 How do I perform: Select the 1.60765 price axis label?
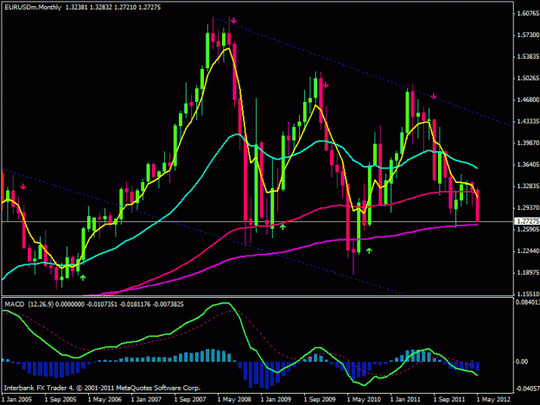528,14
